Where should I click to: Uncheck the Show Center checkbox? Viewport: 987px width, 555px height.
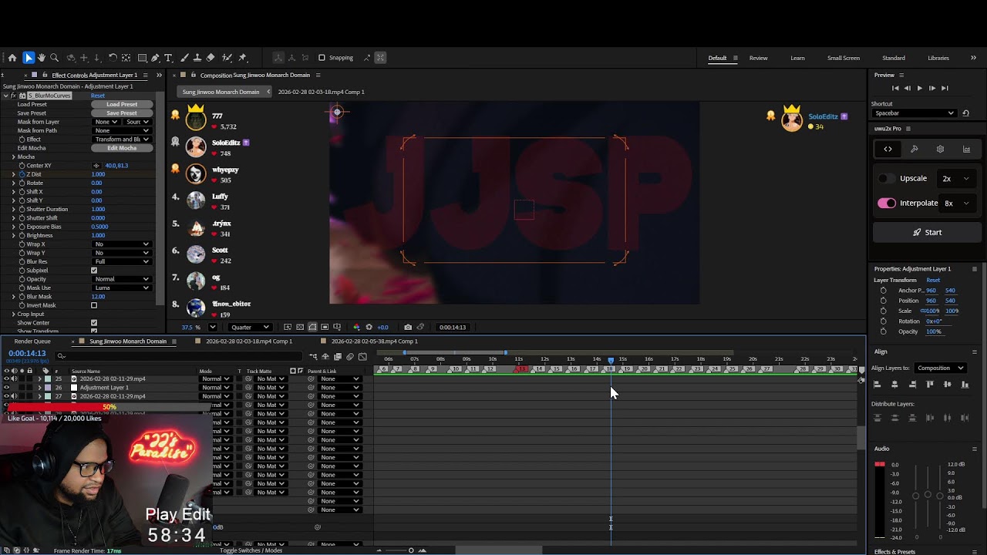(94, 323)
